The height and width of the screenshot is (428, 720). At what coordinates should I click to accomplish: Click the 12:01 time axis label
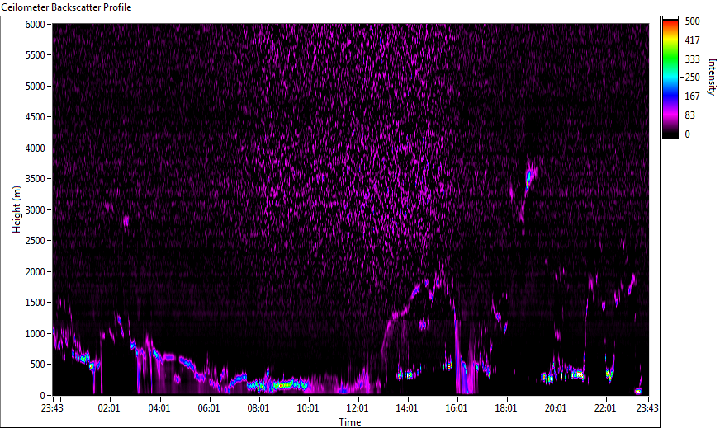pos(358,408)
